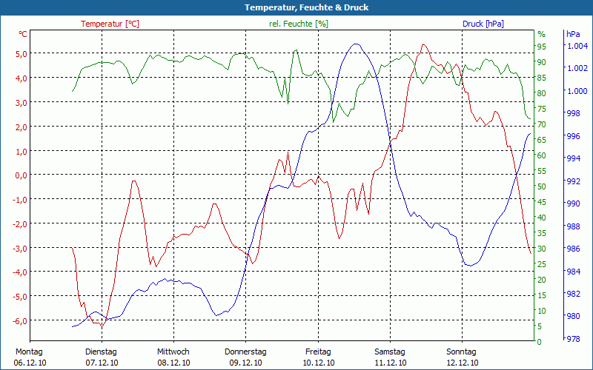
Task: Click the date '07.12.10'
Action: [x=102, y=363]
